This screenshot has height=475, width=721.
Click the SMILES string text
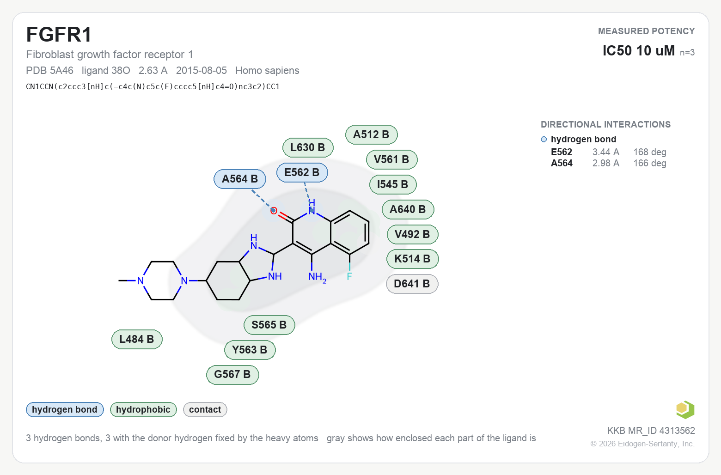pyautogui.click(x=153, y=86)
